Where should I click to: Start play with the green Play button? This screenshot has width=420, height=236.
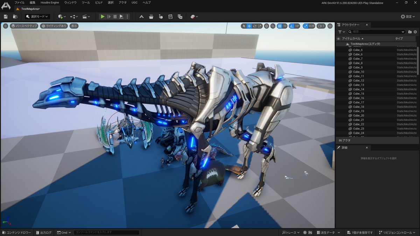(x=103, y=16)
